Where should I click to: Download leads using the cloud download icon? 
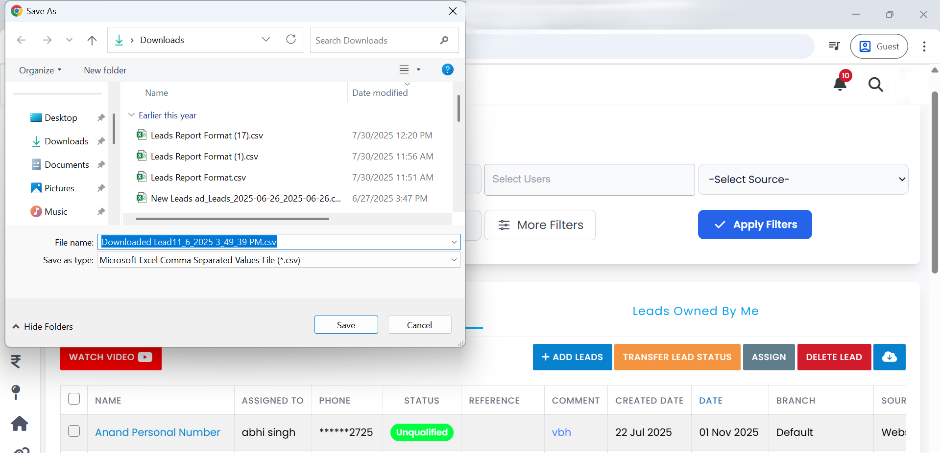[x=889, y=357]
